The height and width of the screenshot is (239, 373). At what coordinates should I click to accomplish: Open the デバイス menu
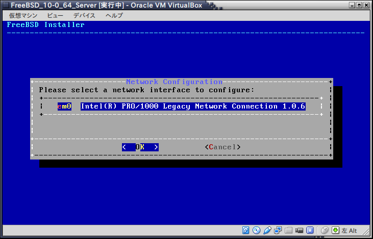coord(84,15)
